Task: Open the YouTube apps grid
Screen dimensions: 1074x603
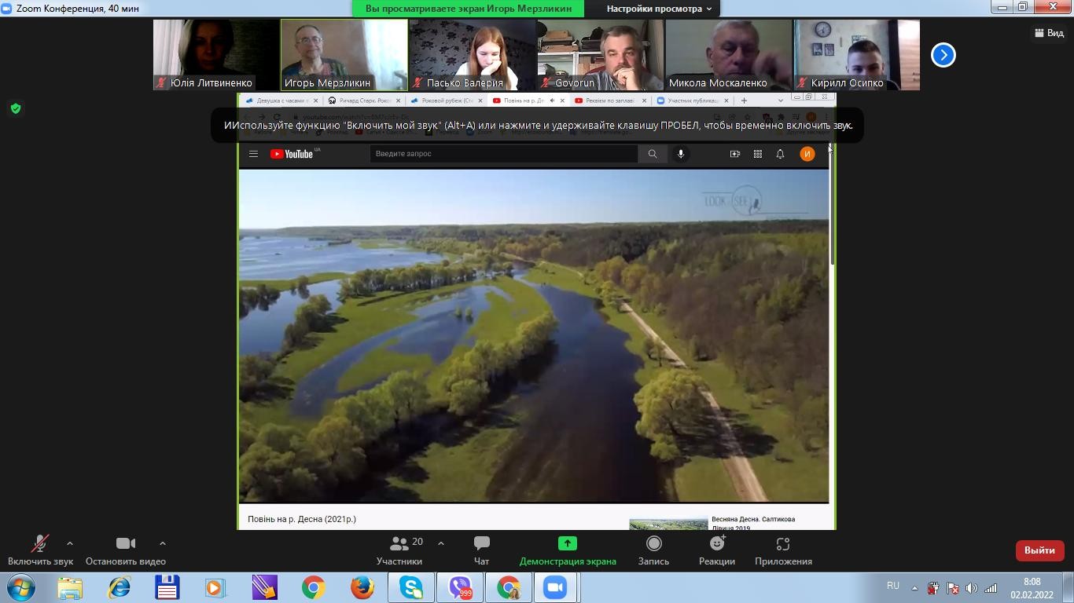Action: point(758,154)
